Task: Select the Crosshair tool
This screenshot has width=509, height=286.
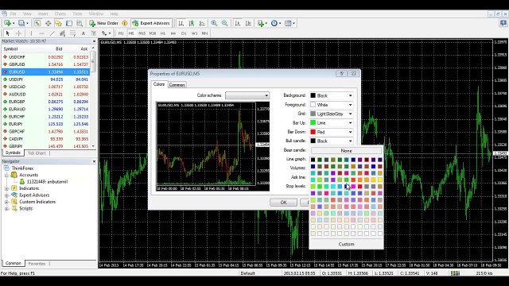Action: coord(18,33)
